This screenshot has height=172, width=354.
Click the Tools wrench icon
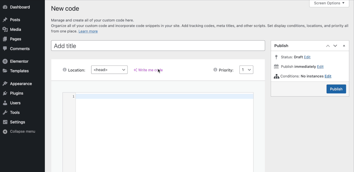5,112
